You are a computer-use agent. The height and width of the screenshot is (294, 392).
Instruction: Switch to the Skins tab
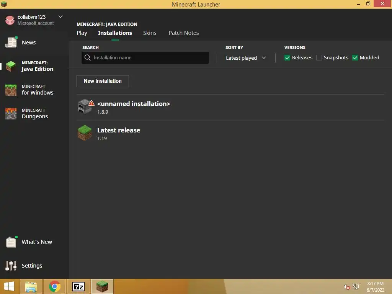click(150, 33)
